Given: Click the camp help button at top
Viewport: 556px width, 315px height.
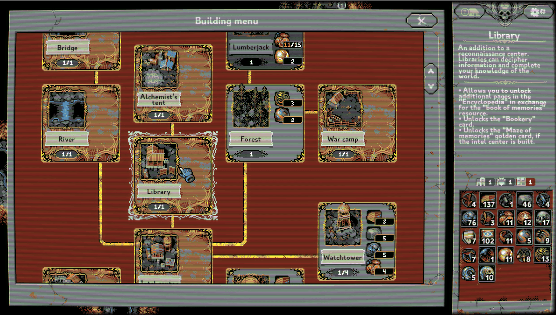Looking at the screenshot, I should [x=469, y=12].
